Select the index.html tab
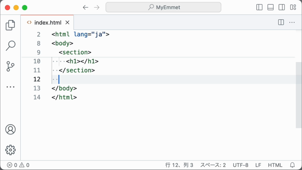The width and height of the screenshot is (302, 170). pyautogui.click(x=47, y=23)
